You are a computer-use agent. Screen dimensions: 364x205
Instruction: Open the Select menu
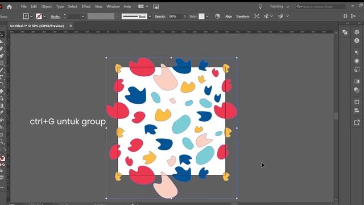tap(72, 6)
